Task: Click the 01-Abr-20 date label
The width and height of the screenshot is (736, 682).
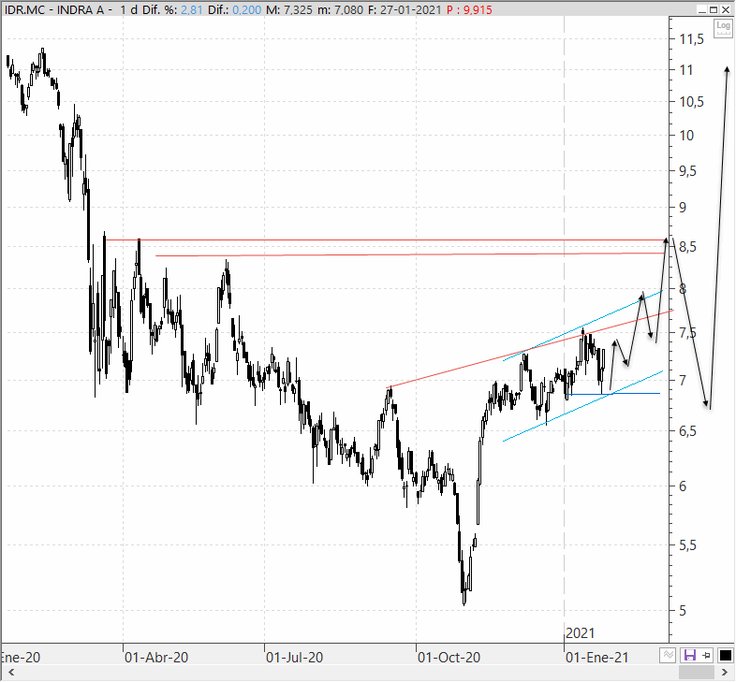Action: click(x=156, y=658)
